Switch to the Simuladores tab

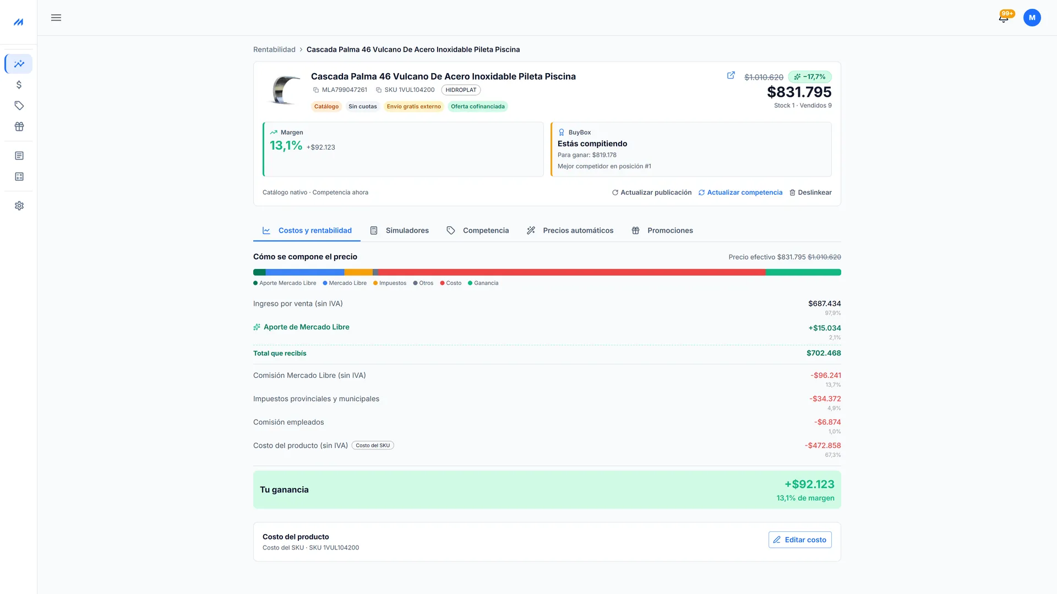[x=399, y=230]
